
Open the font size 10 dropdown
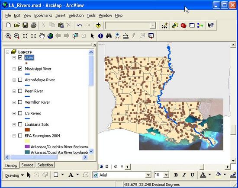click(x=166, y=175)
